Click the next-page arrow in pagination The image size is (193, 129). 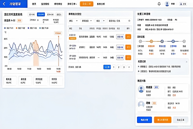[129, 67]
